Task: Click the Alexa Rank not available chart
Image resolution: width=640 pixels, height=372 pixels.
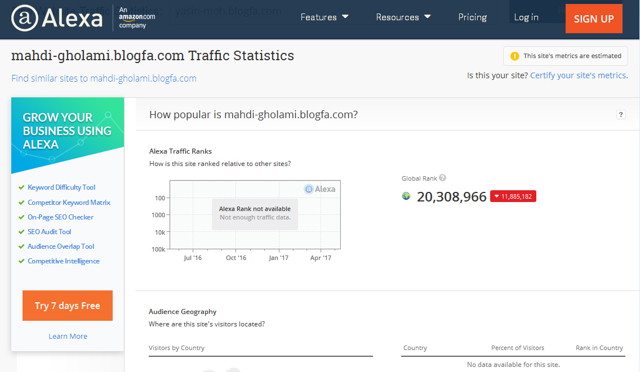Action: [x=255, y=214]
